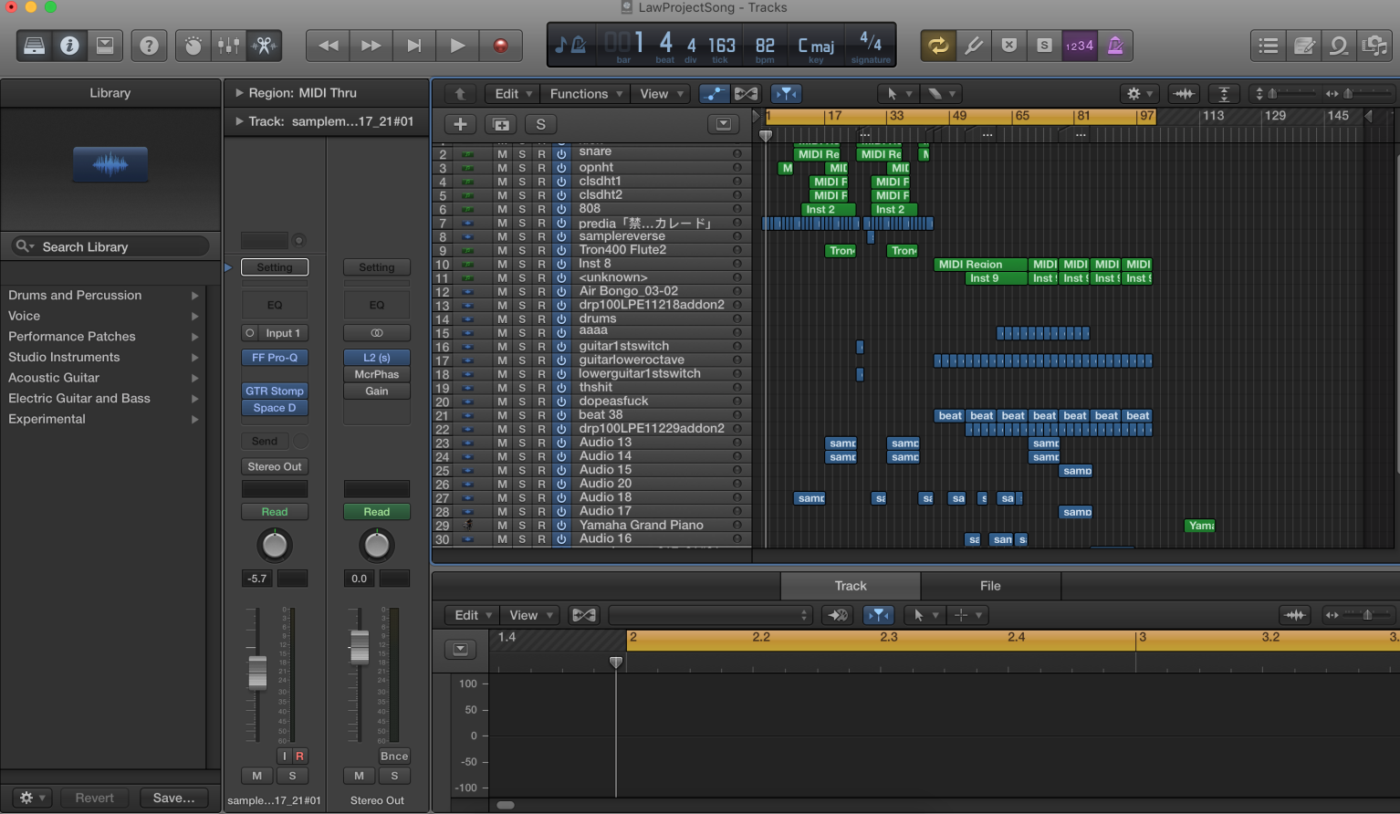The width and height of the screenshot is (1400, 814).
Task: Open Tracks area Functions menu
Action: [x=586, y=93]
